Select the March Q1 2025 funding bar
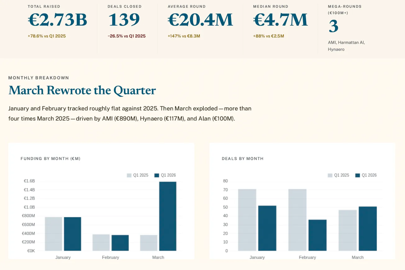 point(148,243)
